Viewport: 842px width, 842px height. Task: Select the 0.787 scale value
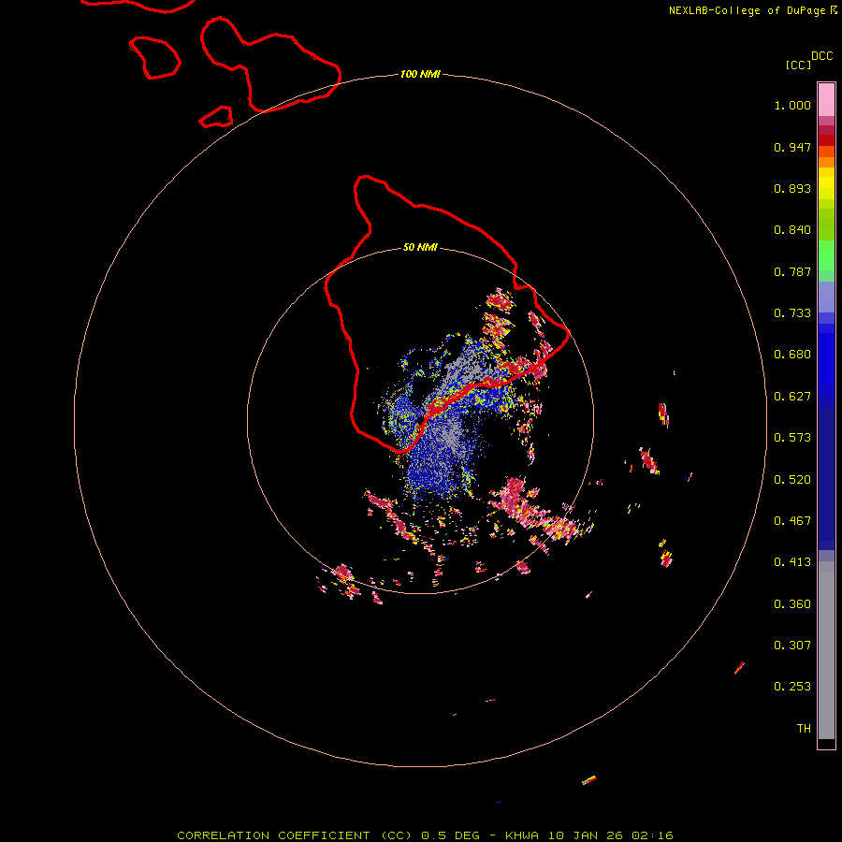(x=792, y=271)
